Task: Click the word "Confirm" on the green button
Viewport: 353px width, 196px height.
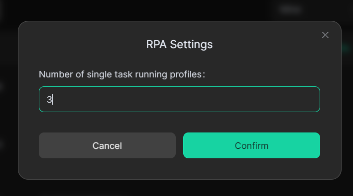Action: point(251,146)
